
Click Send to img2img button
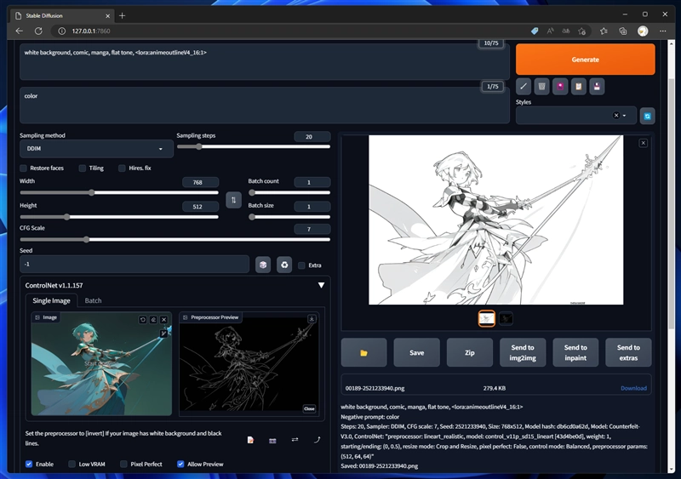click(x=523, y=352)
